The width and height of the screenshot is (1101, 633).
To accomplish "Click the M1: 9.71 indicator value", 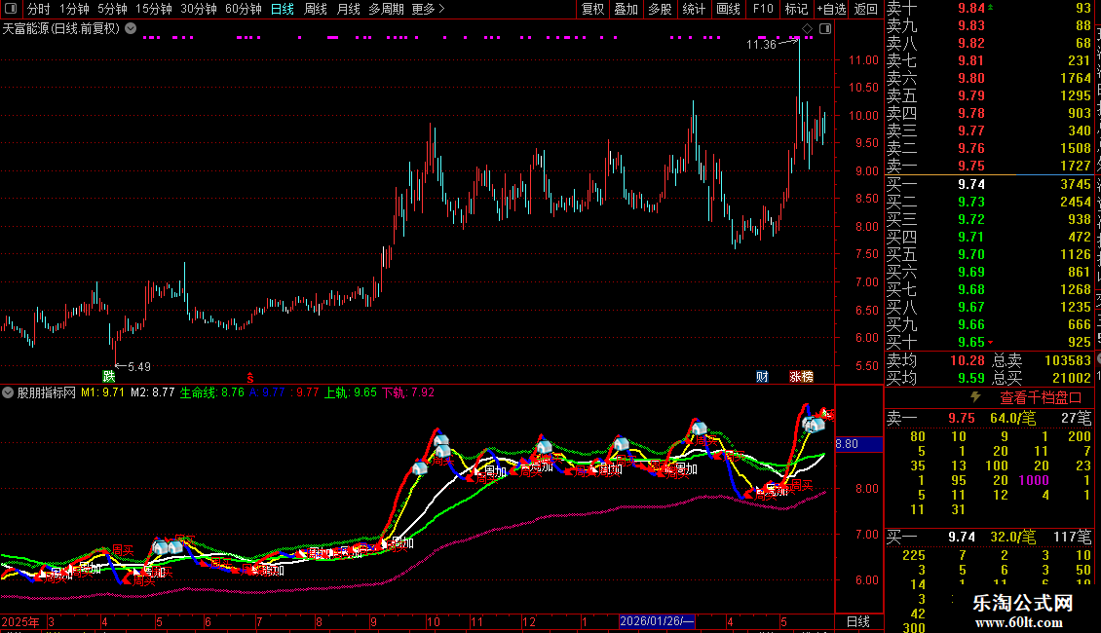I will tap(102, 392).
